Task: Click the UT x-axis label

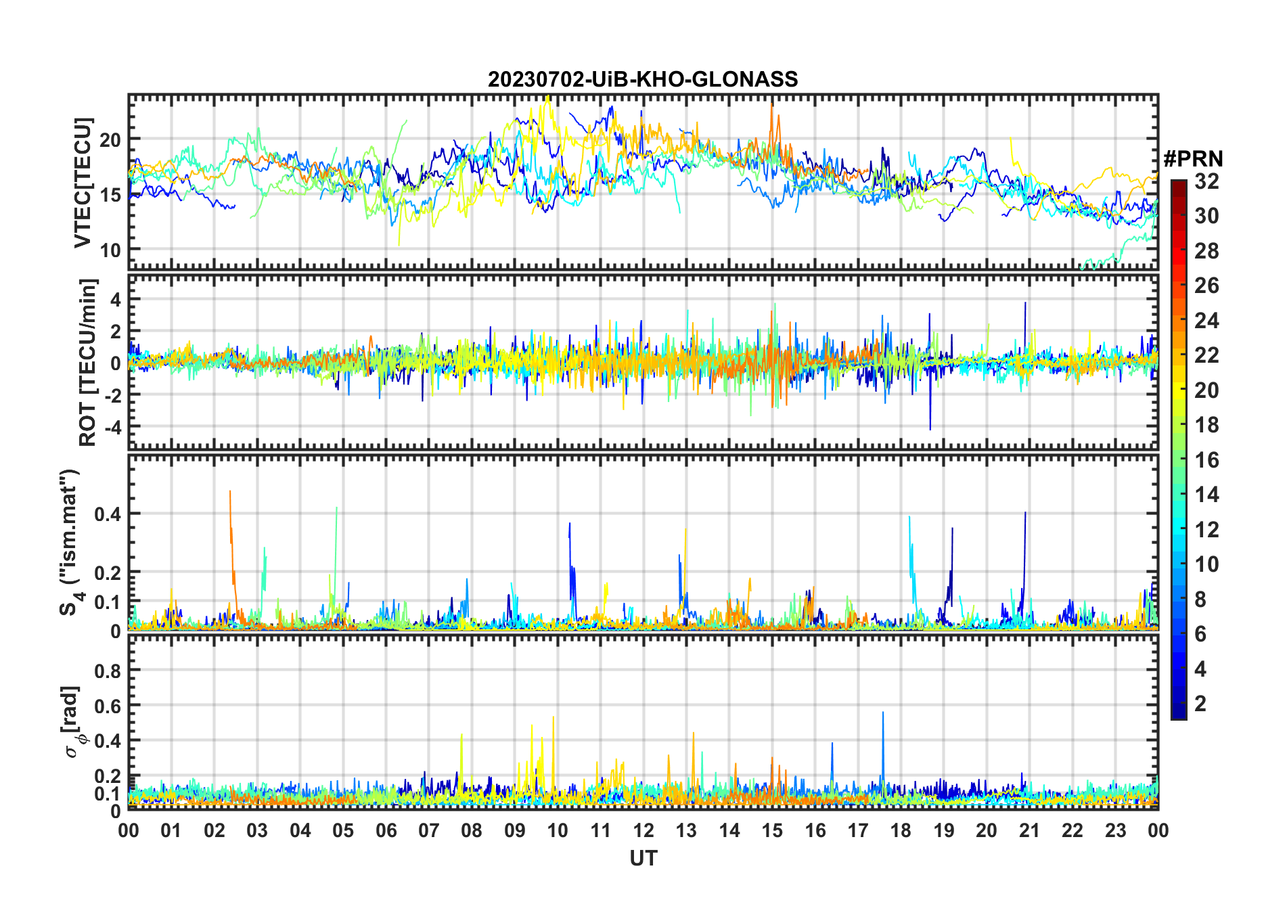Action: click(643, 858)
